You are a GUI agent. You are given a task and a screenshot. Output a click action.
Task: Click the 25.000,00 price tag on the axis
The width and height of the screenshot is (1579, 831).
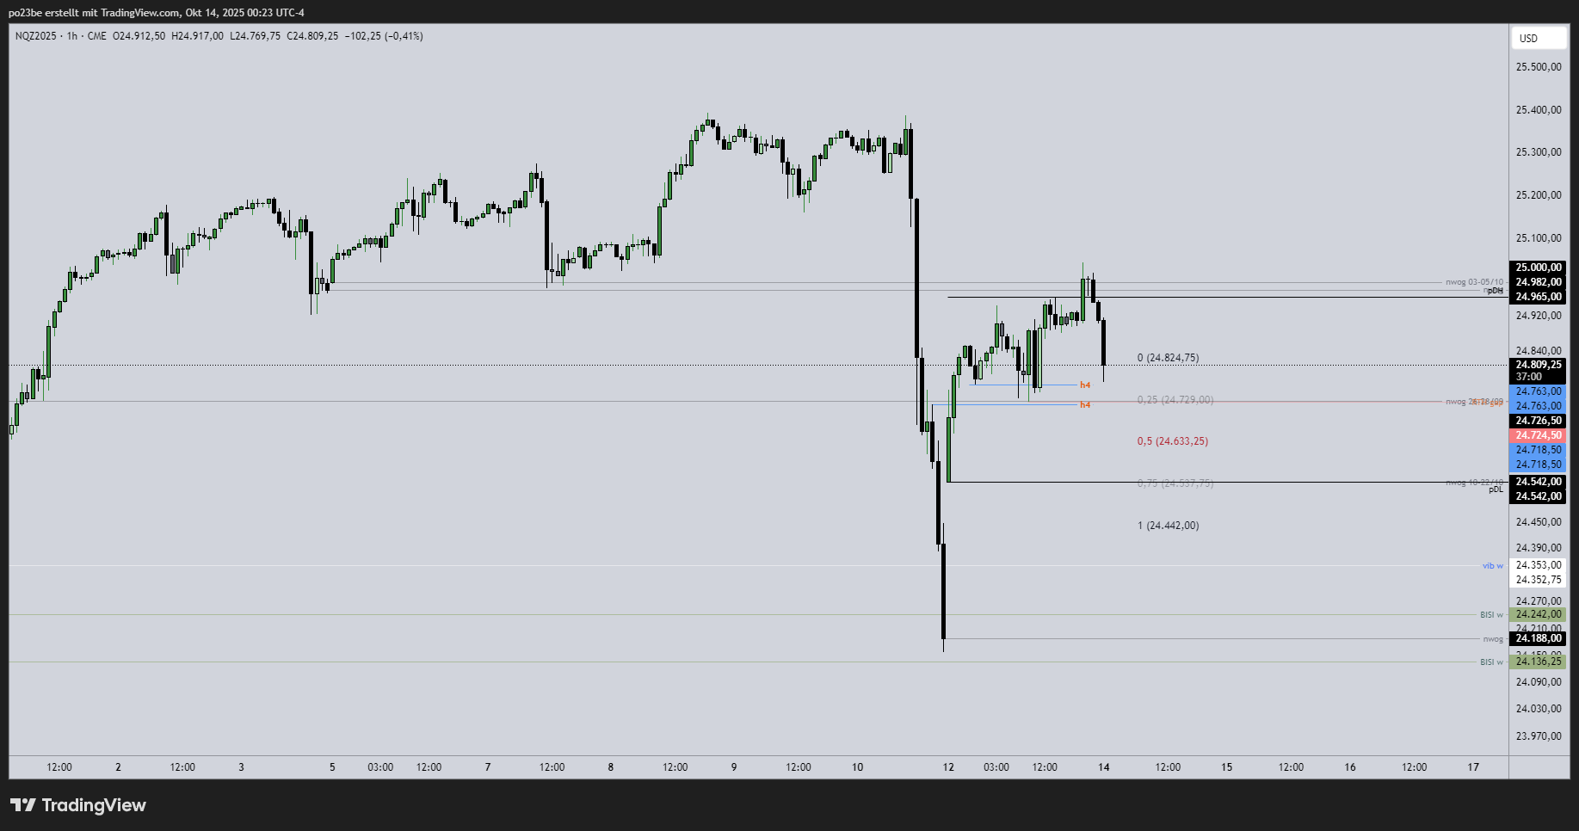[1539, 268]
